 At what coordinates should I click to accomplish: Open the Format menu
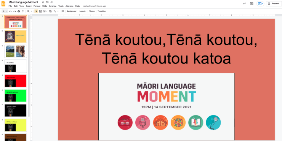tap(37, 6)
